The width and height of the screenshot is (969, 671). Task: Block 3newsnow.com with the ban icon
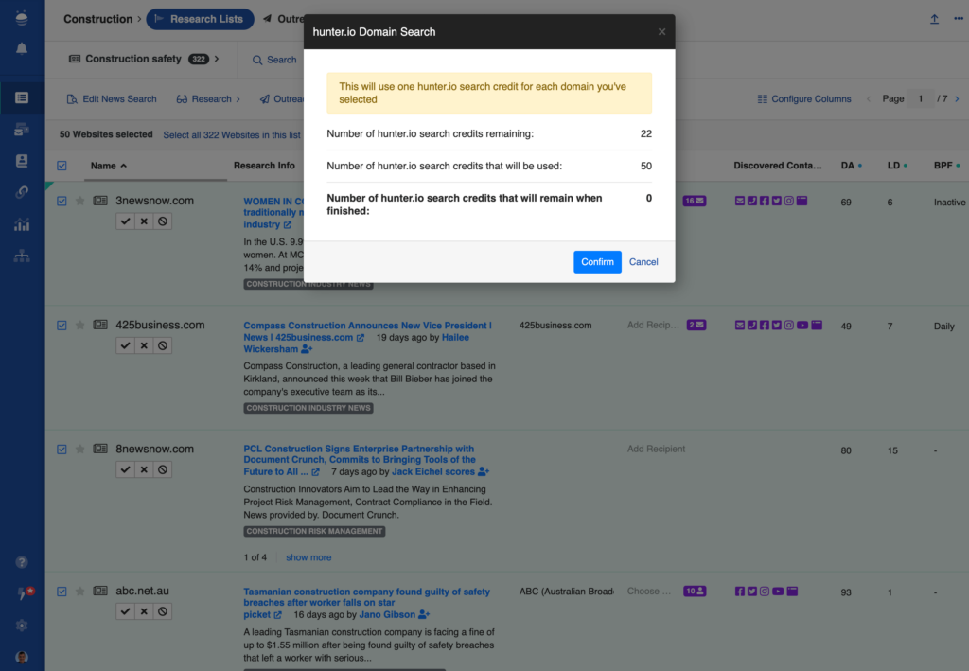pyautogui.click(x=163, y=221)
